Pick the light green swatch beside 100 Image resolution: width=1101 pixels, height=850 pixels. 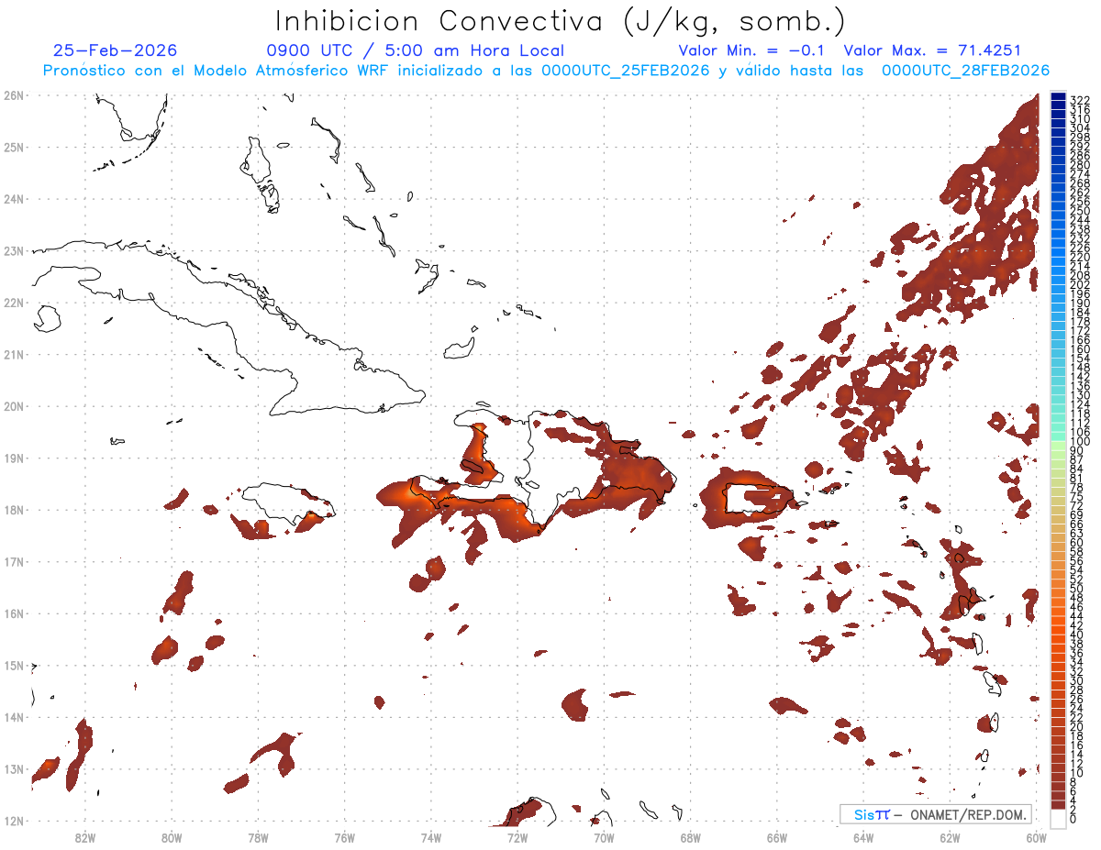click(1058, 444)
